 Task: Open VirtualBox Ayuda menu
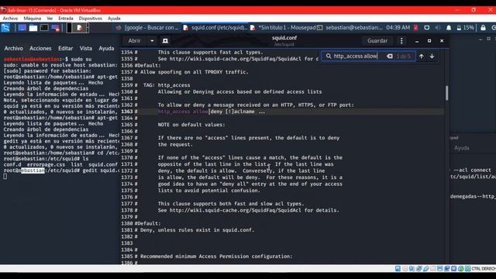pos(114,19)
